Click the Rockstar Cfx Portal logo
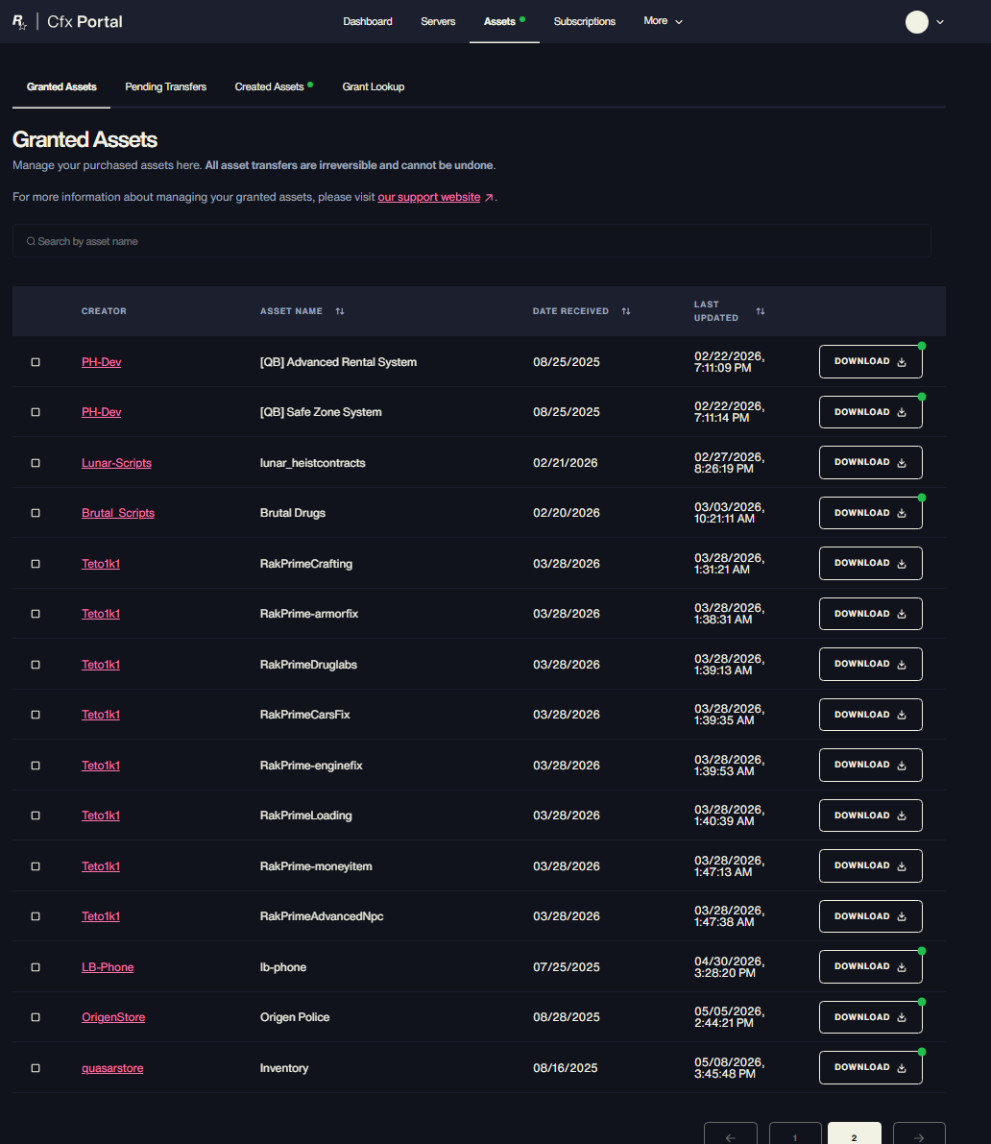Screen dimensions: 991x1144 [67, 22]
